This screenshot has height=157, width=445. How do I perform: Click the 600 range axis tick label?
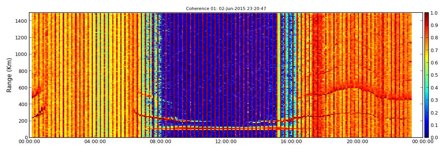pyautogui.click(x=23, y=88)
